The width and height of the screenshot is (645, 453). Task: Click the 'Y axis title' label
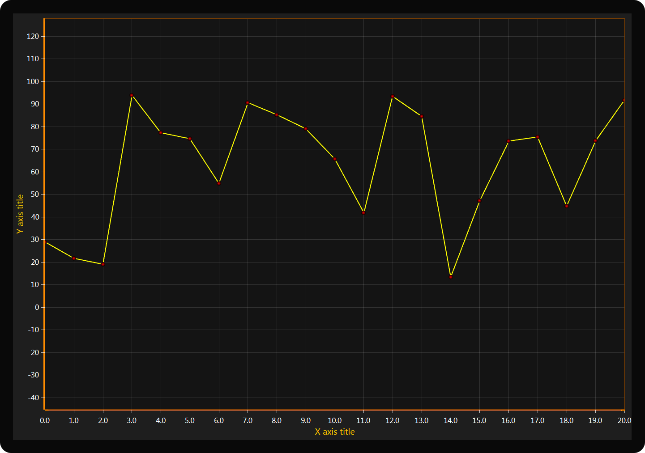[x=20, y=214]
